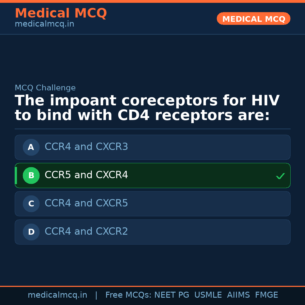Select the letter A option circle
The width and height of the screenshot is (305, 305).
point(31,147)
